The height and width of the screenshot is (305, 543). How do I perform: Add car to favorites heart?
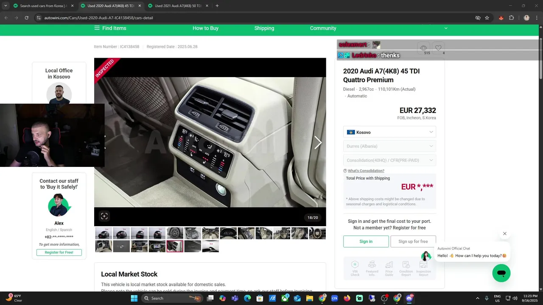point(439,48)
